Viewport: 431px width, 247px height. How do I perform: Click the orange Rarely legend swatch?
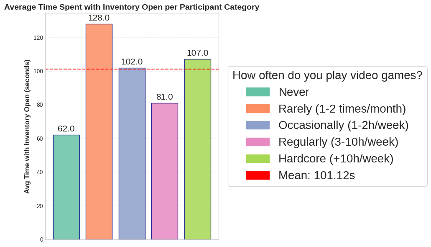pos(258,108)
